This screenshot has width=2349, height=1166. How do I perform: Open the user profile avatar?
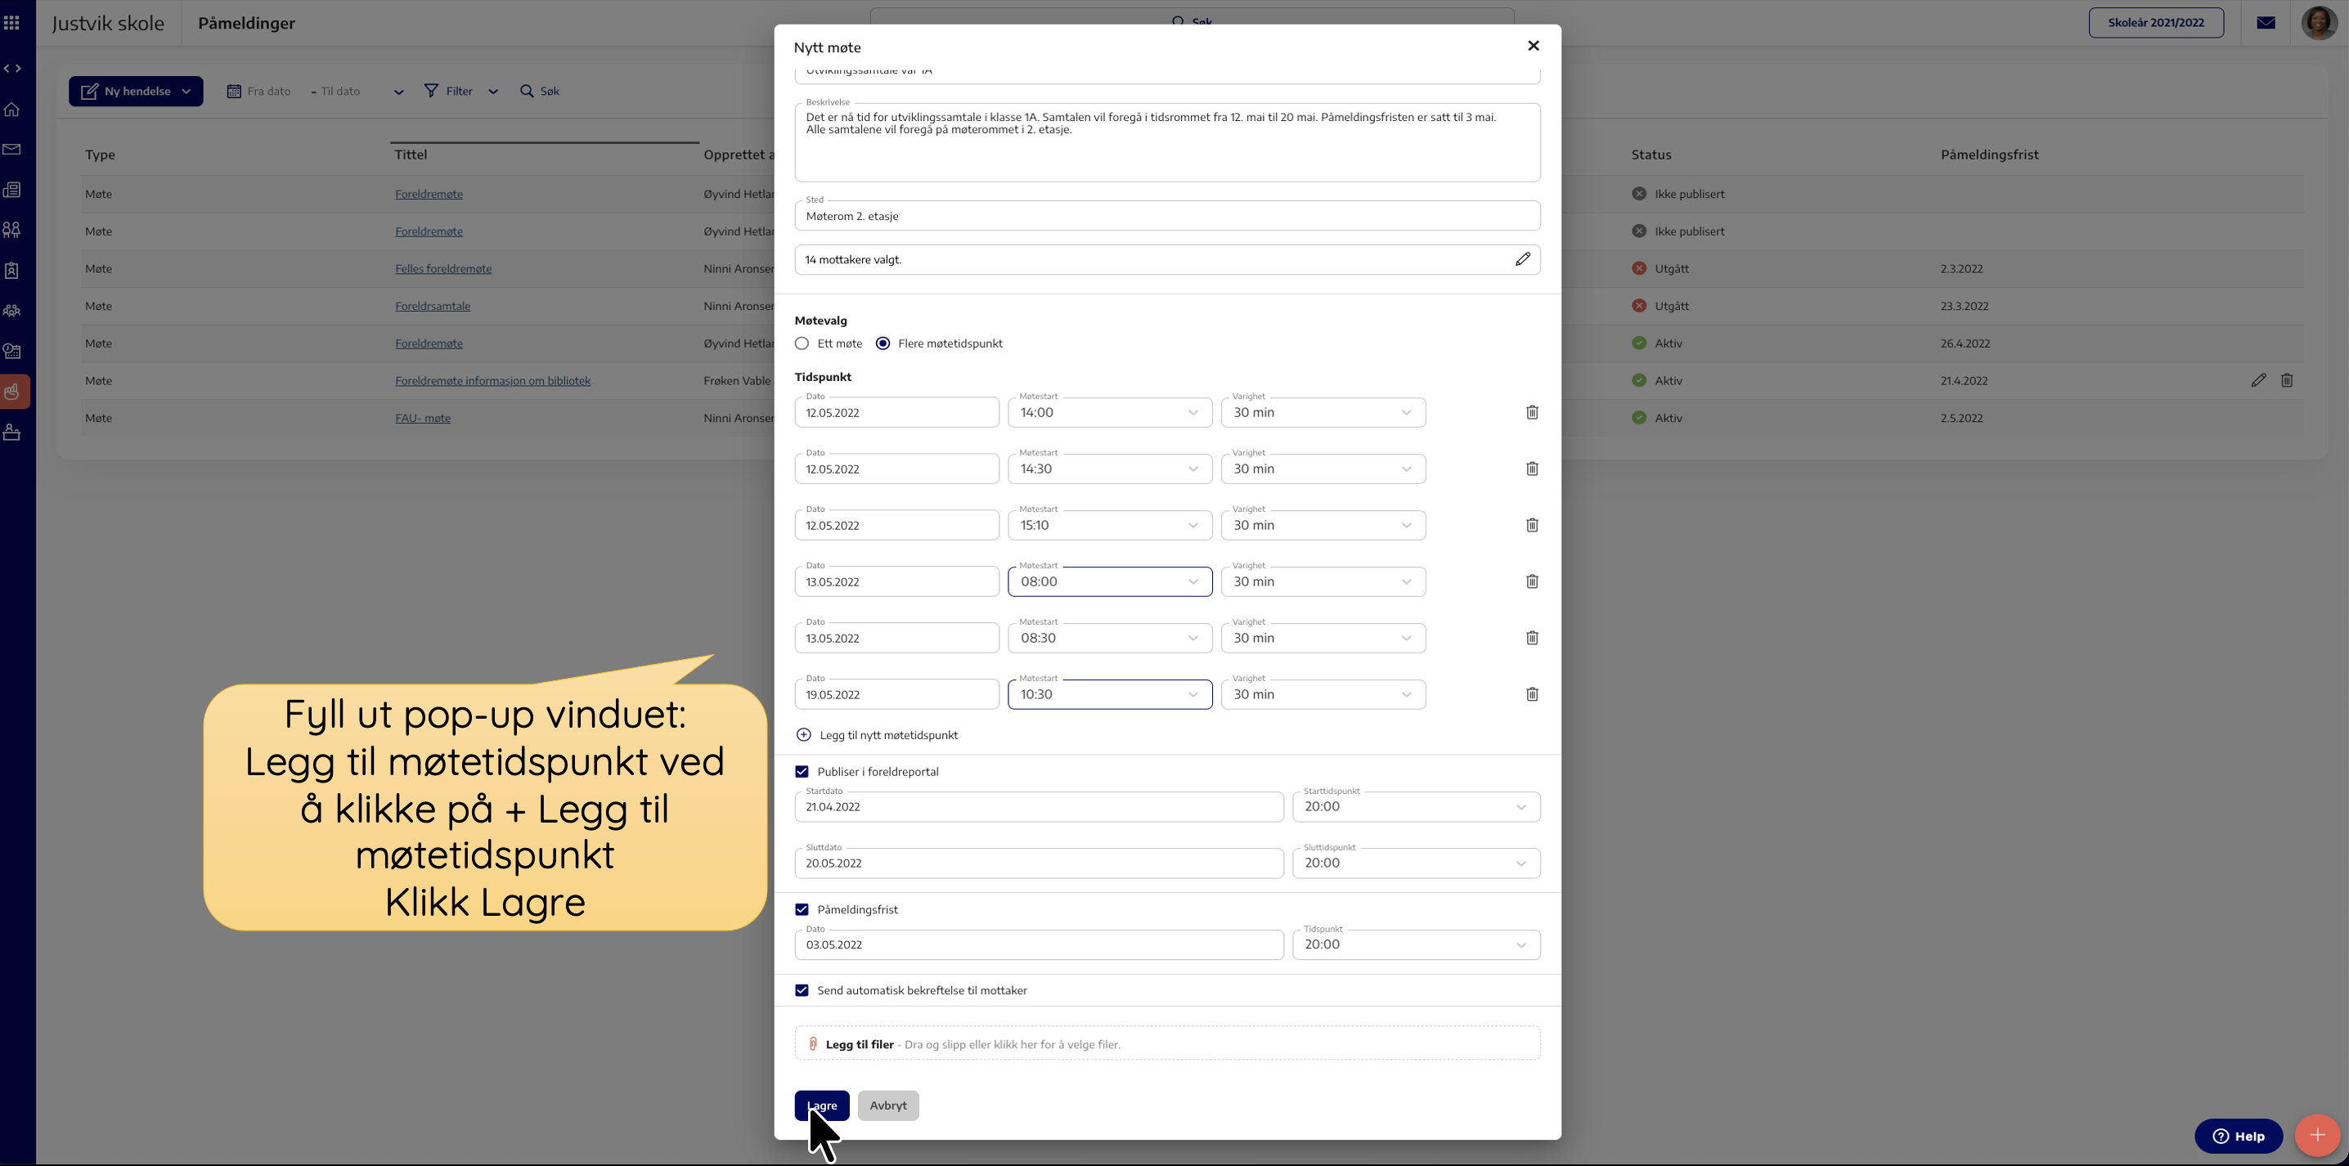[x=2318, y=23]
